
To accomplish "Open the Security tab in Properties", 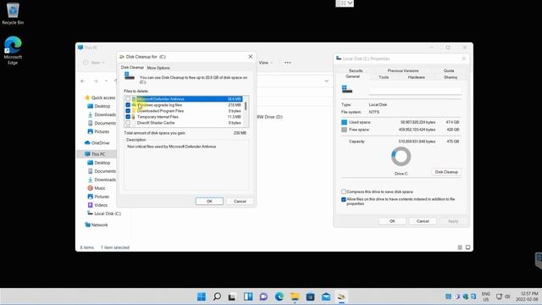I will (x=356, y=70).
